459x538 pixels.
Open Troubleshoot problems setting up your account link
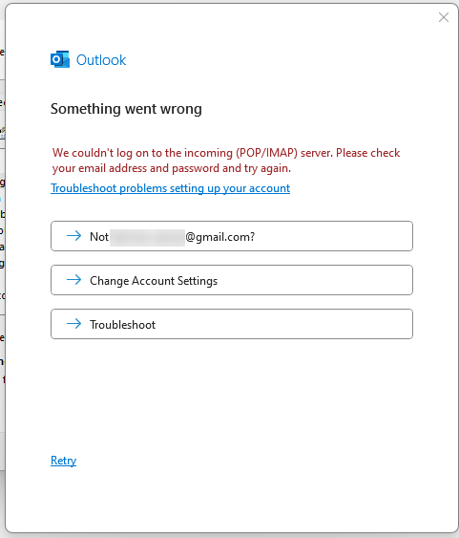[170, 188]
